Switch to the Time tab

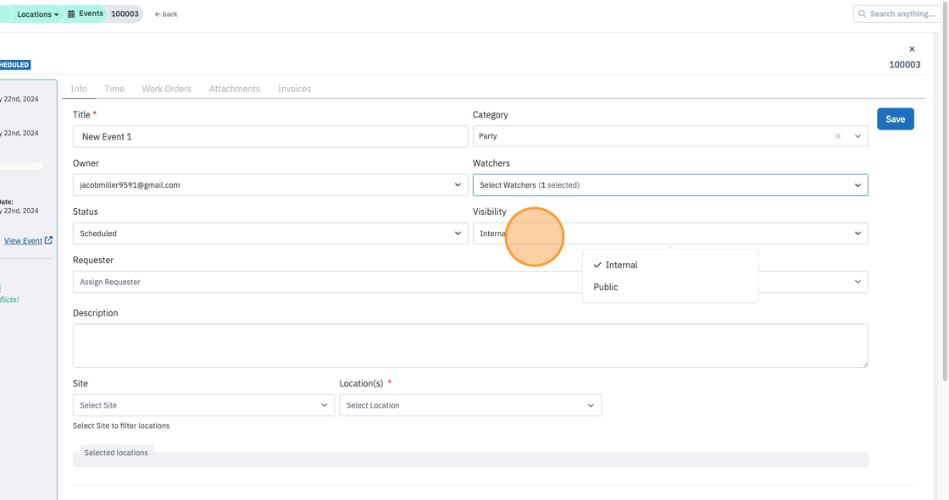[114, 89]
